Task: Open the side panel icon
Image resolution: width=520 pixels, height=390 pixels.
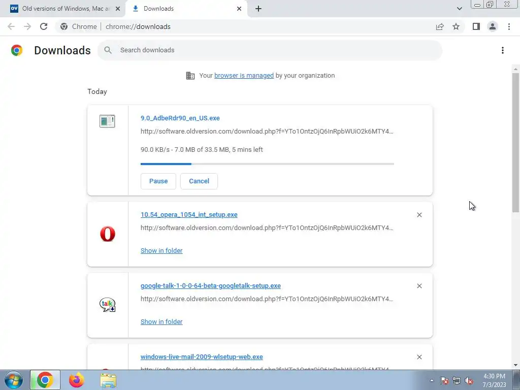Action: tap(476, 26)
